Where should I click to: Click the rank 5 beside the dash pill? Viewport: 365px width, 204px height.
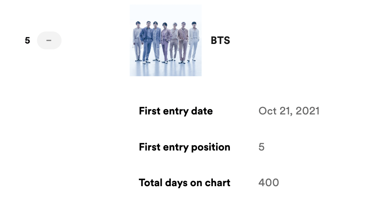(x=27, y=41)
